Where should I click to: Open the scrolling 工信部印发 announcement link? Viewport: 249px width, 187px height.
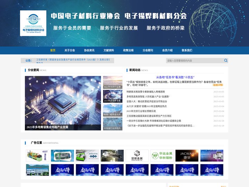coord(73,60)
